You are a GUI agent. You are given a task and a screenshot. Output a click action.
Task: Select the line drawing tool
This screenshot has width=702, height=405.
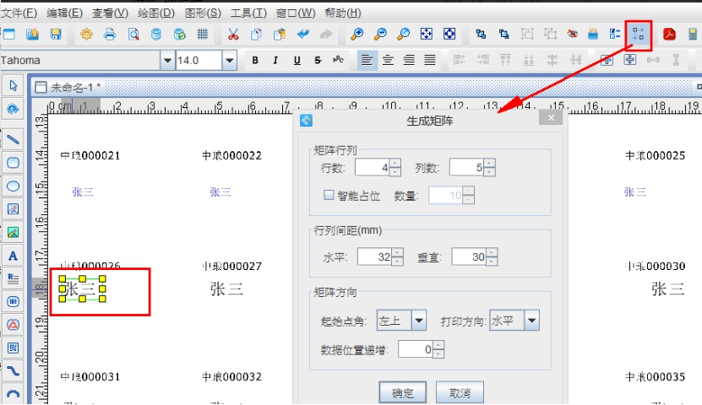pos(13,139)
